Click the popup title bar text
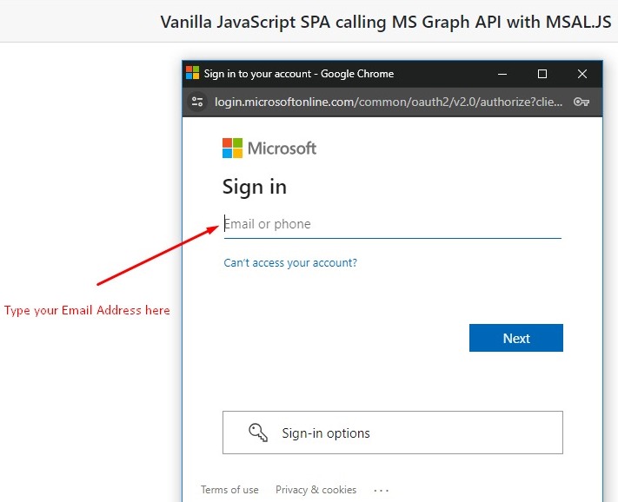The width and height of the screenshot is (618, 502). tap(299, 74)
